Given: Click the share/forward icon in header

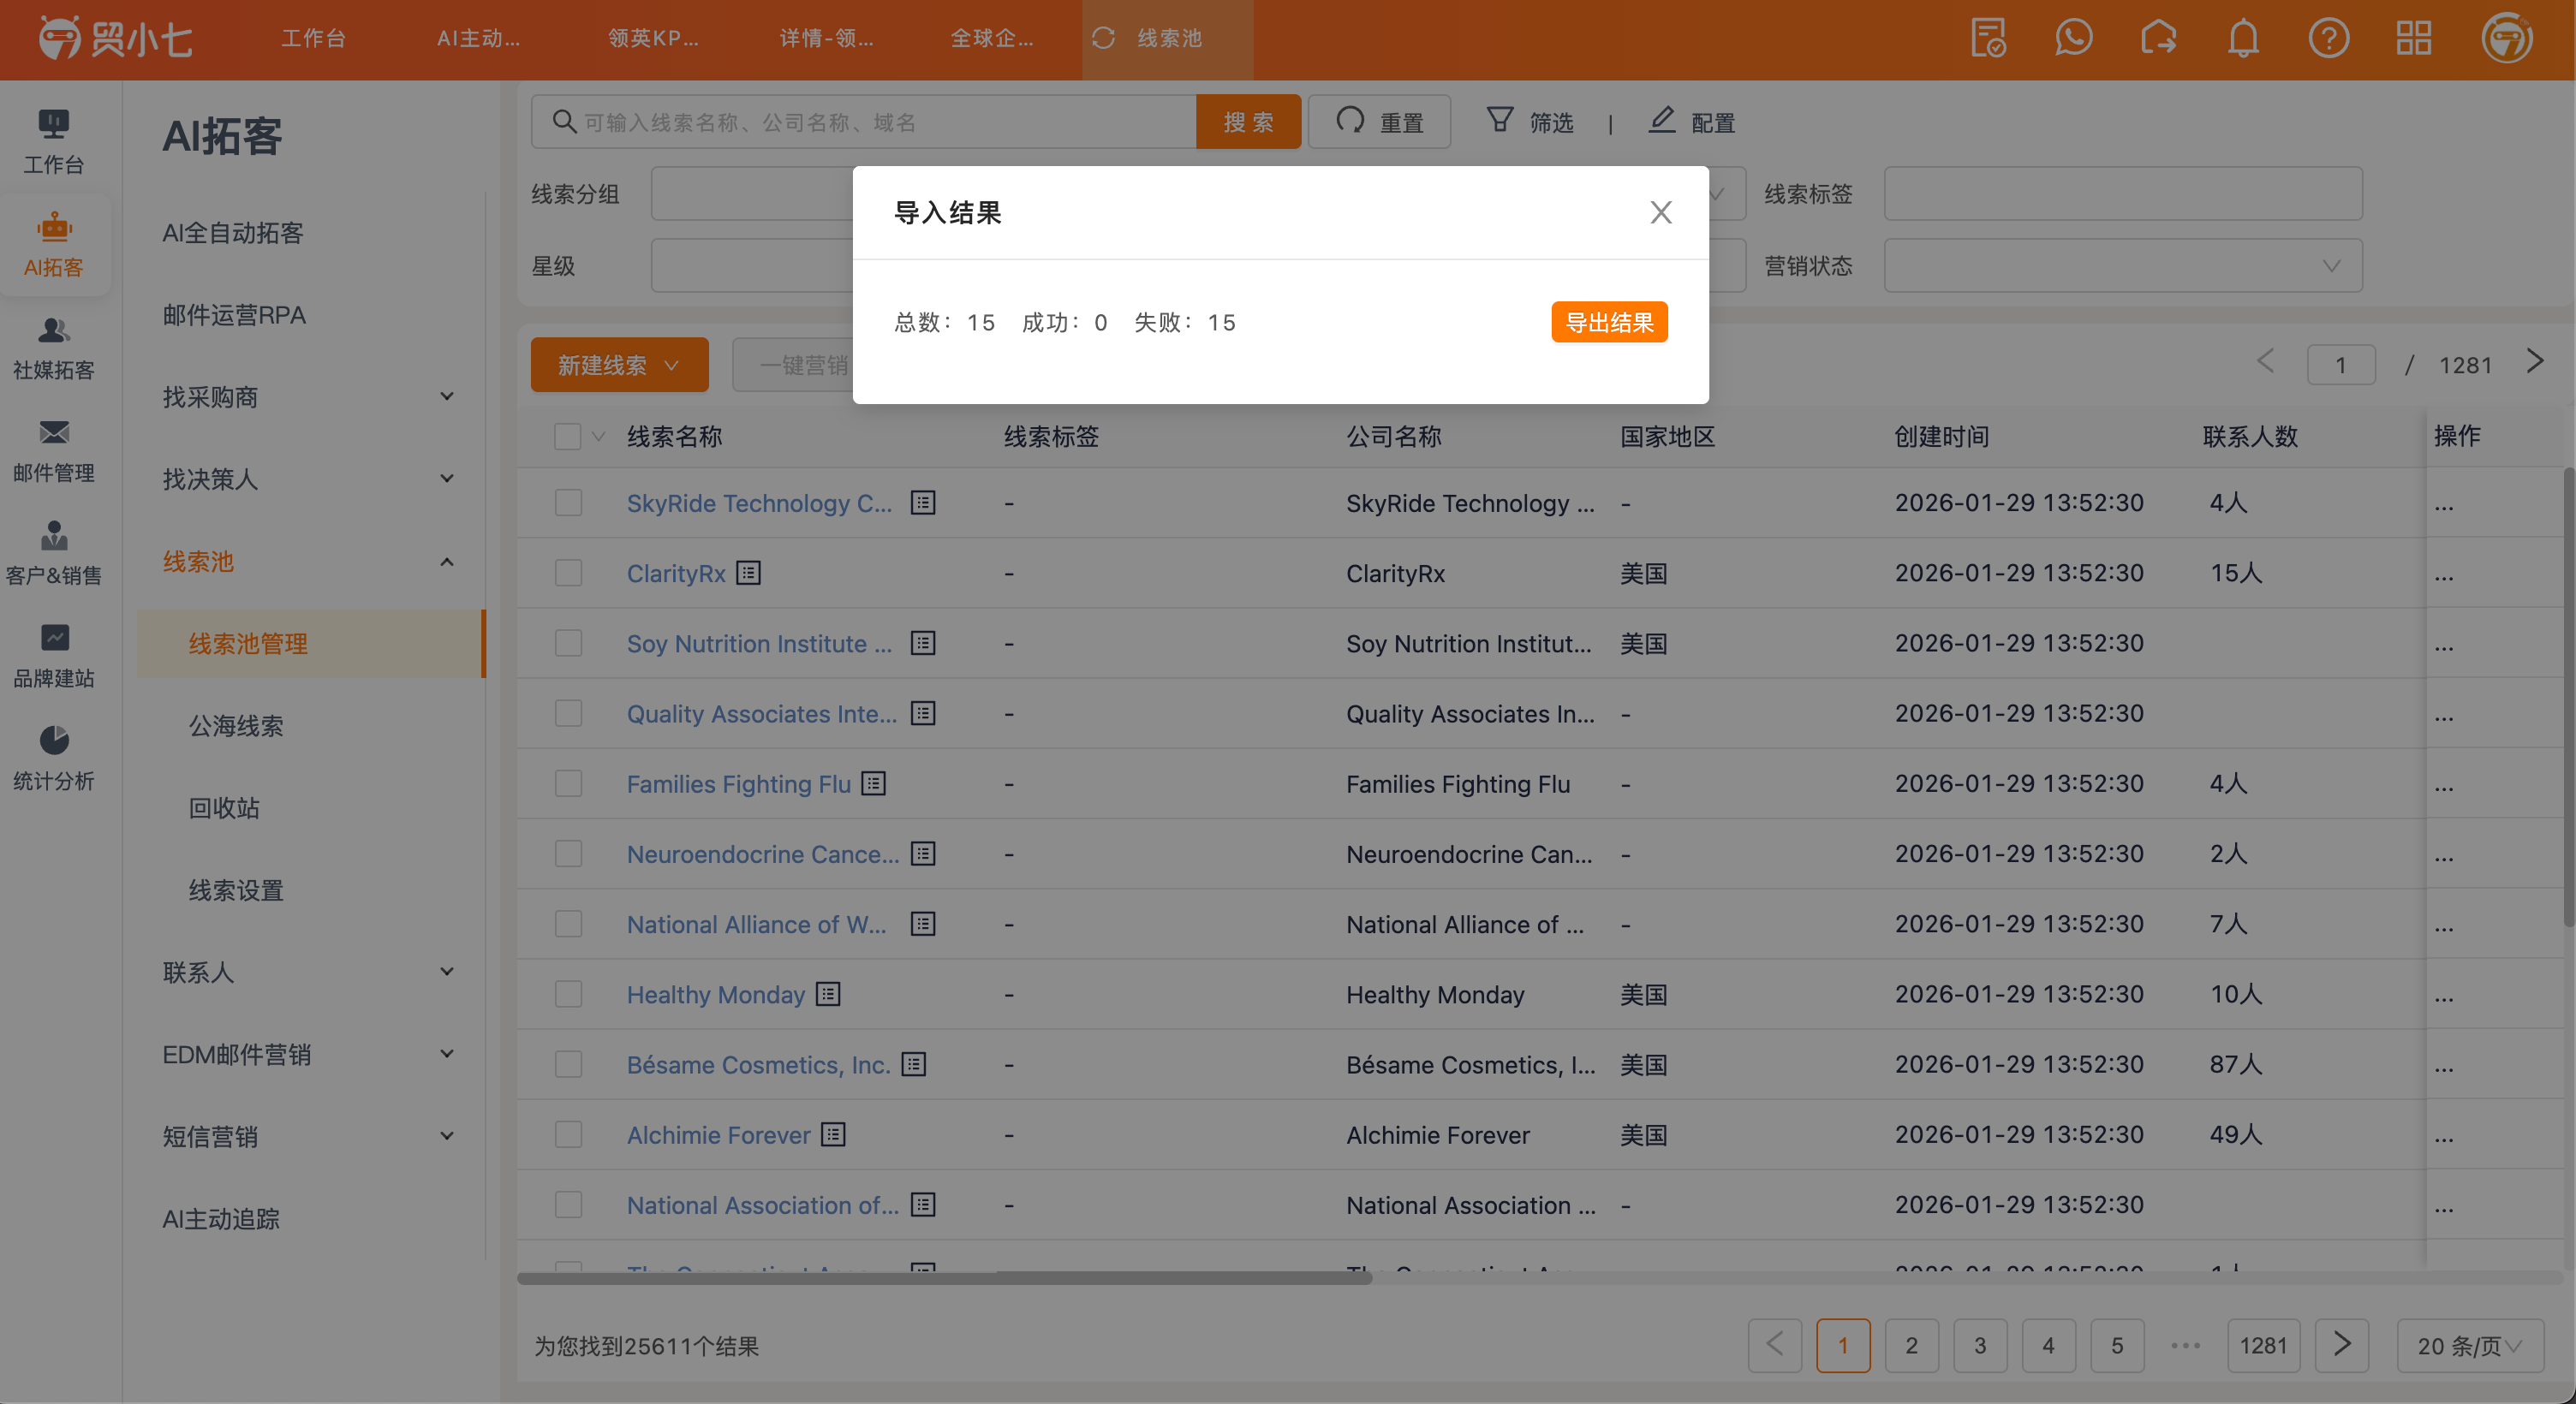Looking at the screenshot, I should pyautogui.click(x=2158, y=39).
